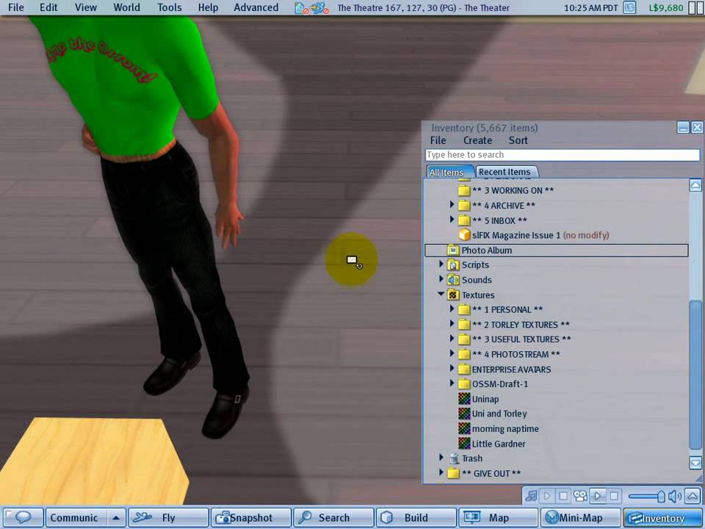Click the inventory search field

[562, 155]
